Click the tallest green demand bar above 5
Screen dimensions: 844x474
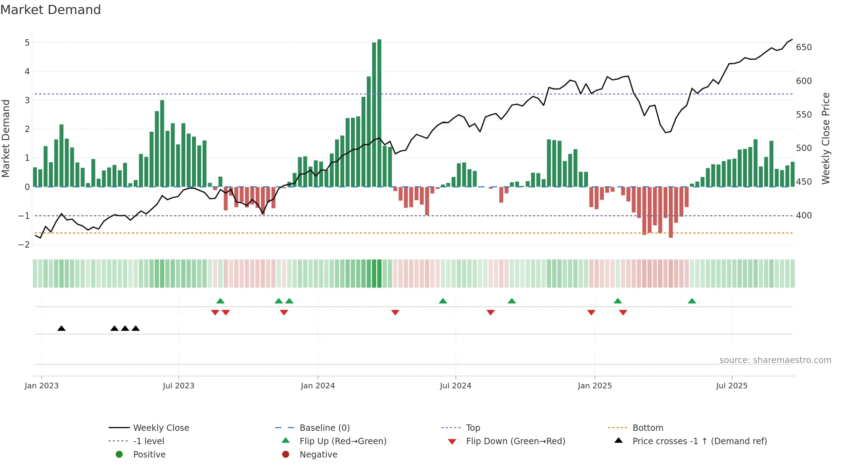coord(379,113)
